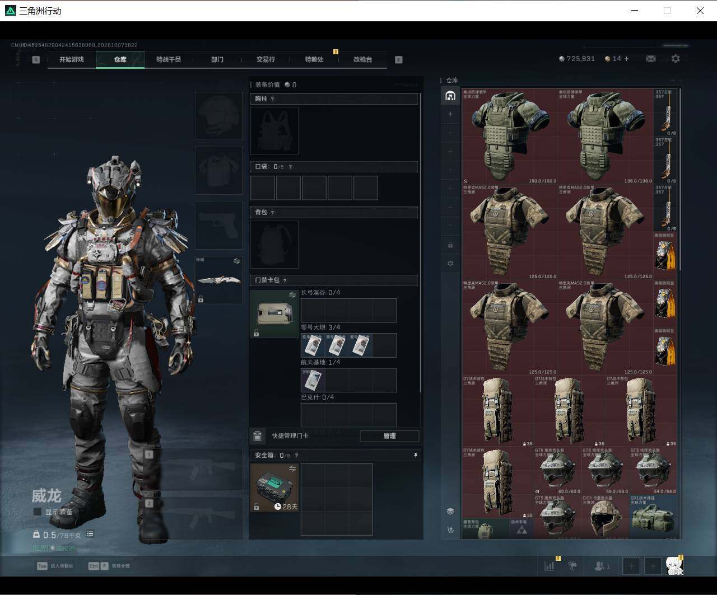The height and width of the screenshot is (595, 717).
Task: Select the main warehouse stash icon
Action: 450,96
